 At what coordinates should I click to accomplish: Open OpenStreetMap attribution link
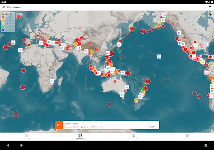(108, 131)
